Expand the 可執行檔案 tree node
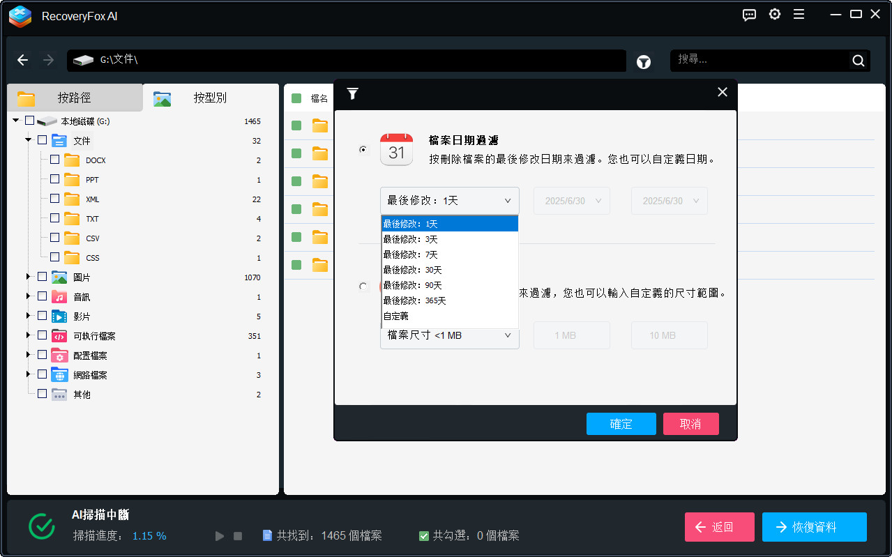This screenshot has height=557, width=892. point(29,335)
